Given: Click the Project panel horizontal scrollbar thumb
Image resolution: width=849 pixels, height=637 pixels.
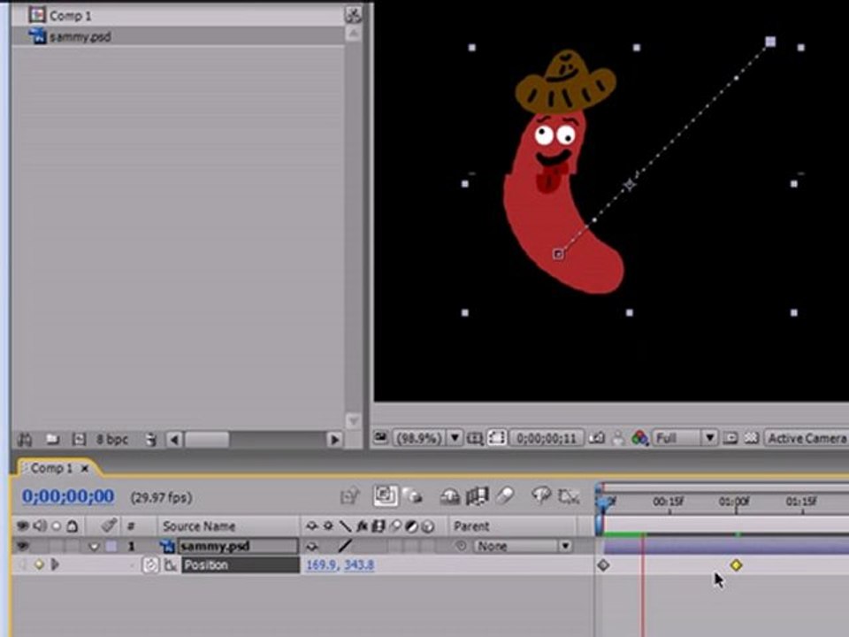Looking at the screenshot, I should click(207, 440).
